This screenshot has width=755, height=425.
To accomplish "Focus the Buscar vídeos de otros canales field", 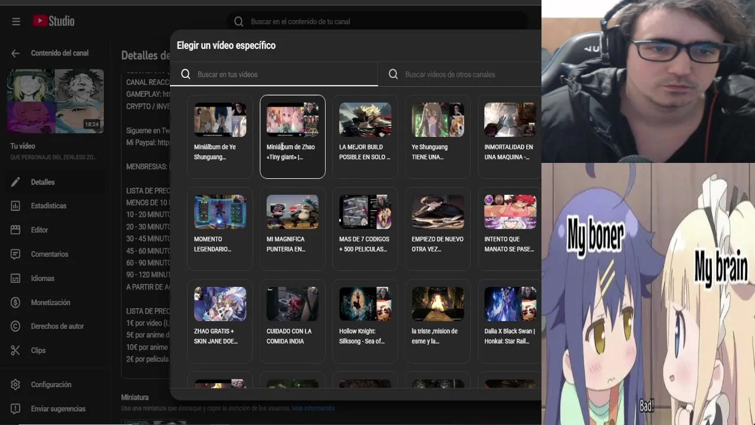I will click(x=460, y=74).
